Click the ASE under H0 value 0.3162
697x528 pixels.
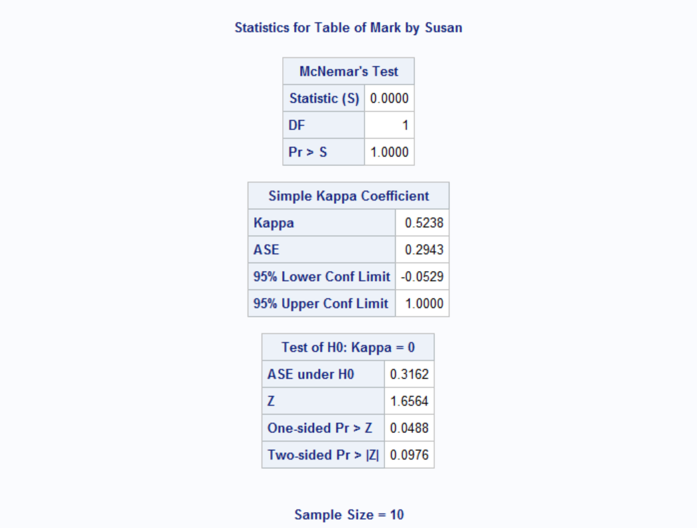click(410, 375)
